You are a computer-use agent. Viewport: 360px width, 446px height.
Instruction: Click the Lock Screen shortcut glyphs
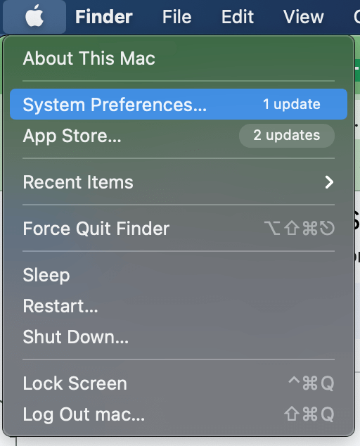(x=311, y=383)
